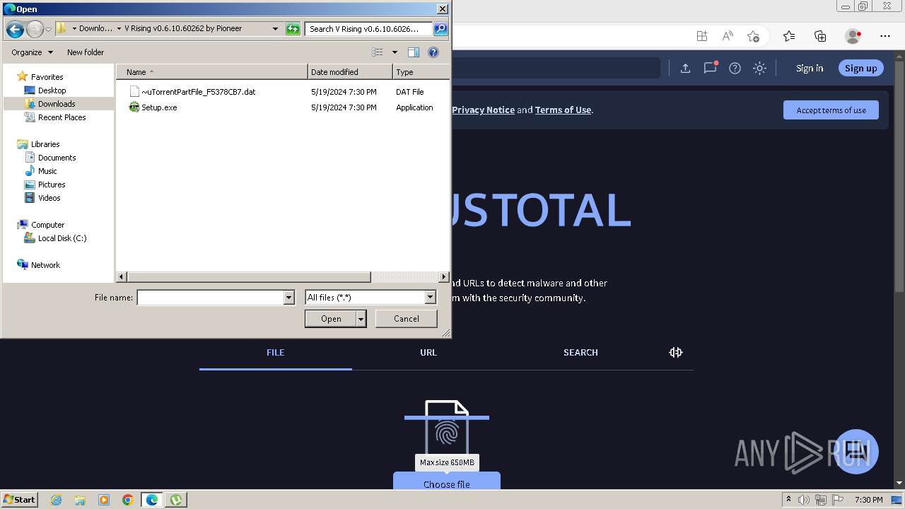Open dialog help question mark icon

[433, 52]
